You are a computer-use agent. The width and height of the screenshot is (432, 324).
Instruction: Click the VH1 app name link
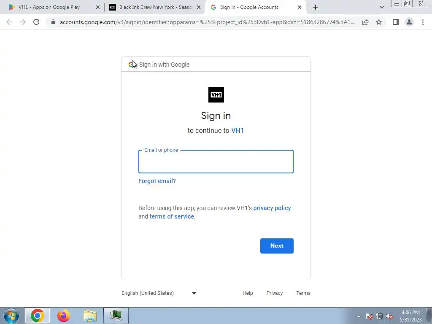point(238,130)
